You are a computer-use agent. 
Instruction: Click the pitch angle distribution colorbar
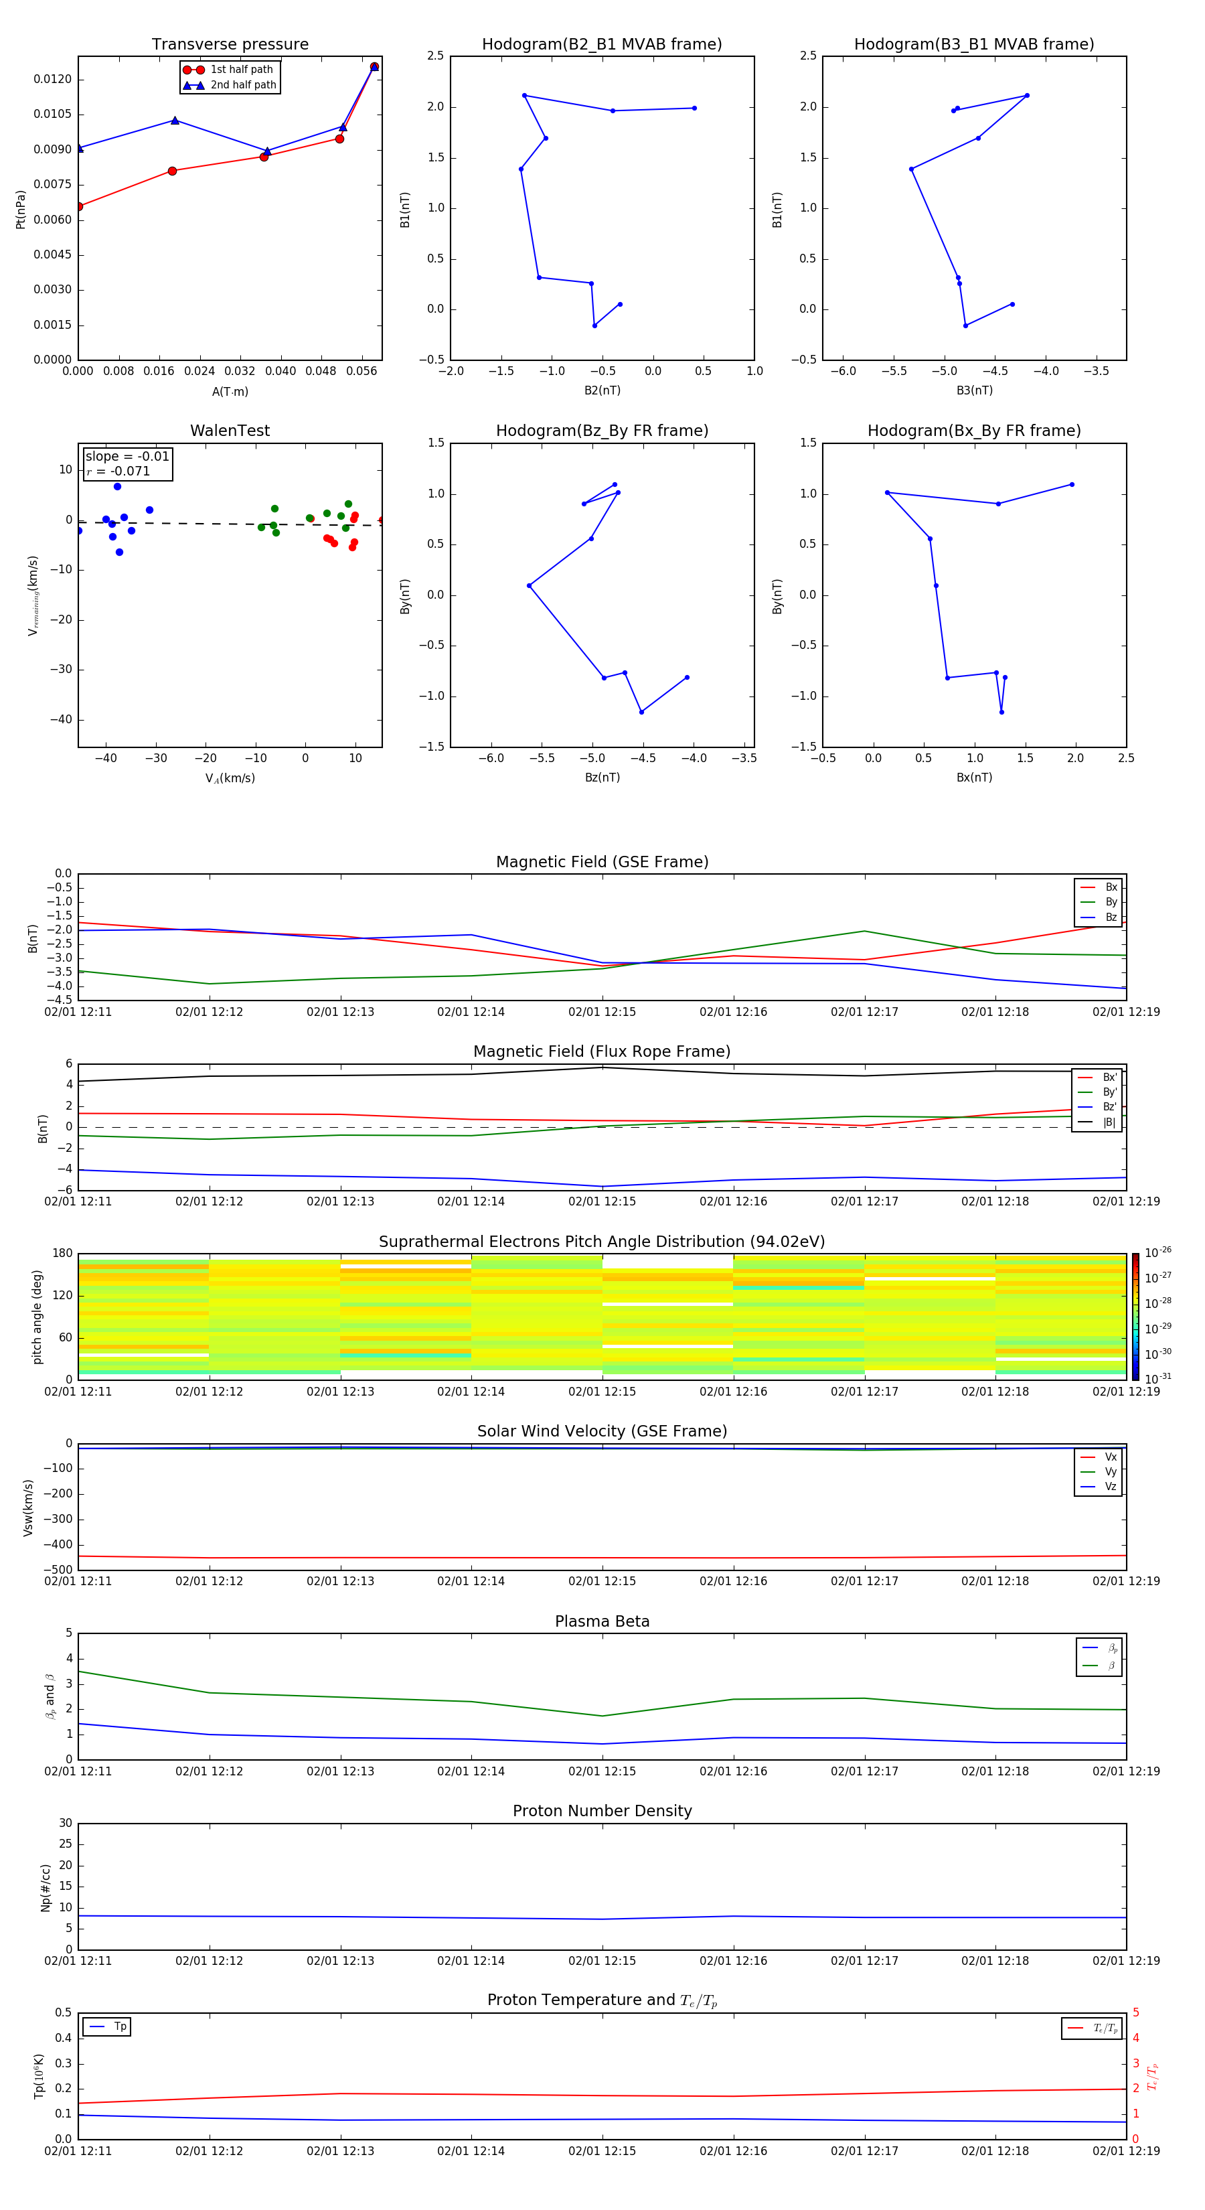(1135, 1316)
